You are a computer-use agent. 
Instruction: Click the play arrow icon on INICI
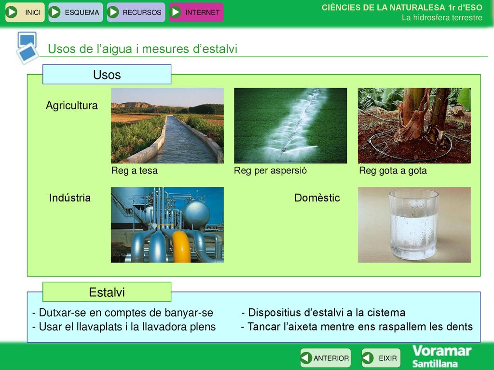[12, 12]
